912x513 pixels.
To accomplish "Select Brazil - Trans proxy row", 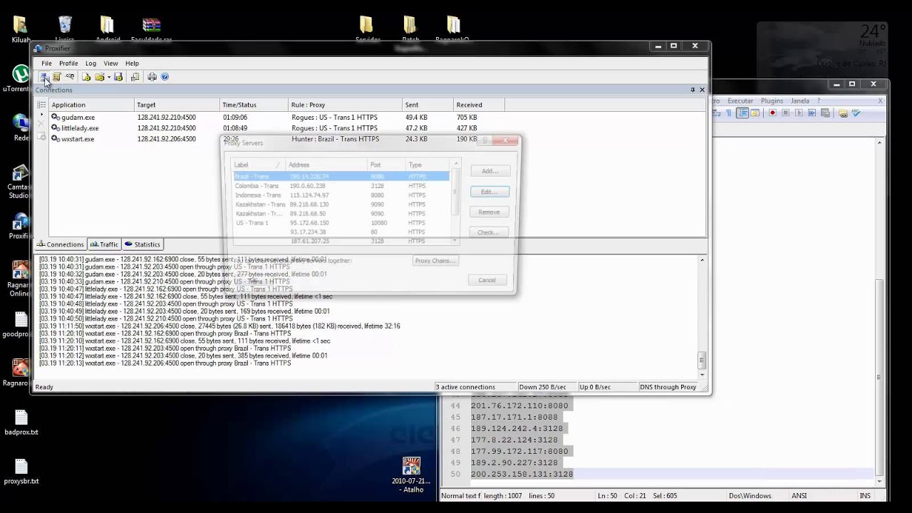I will (341, 176).
